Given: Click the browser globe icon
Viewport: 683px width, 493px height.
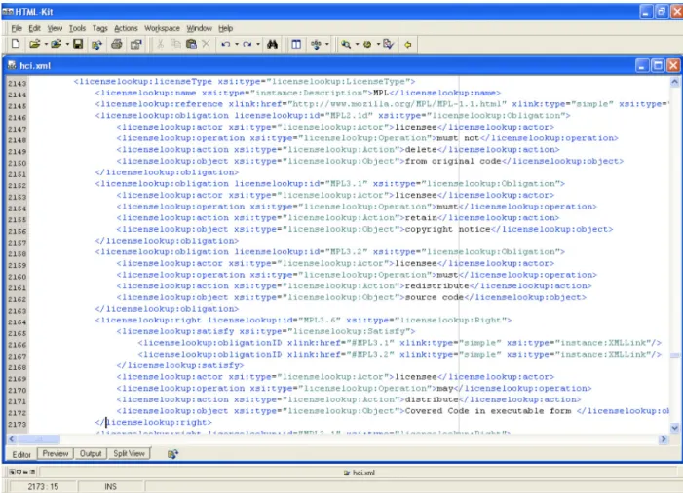Looking at the screenshot, I should pos(367,45).
